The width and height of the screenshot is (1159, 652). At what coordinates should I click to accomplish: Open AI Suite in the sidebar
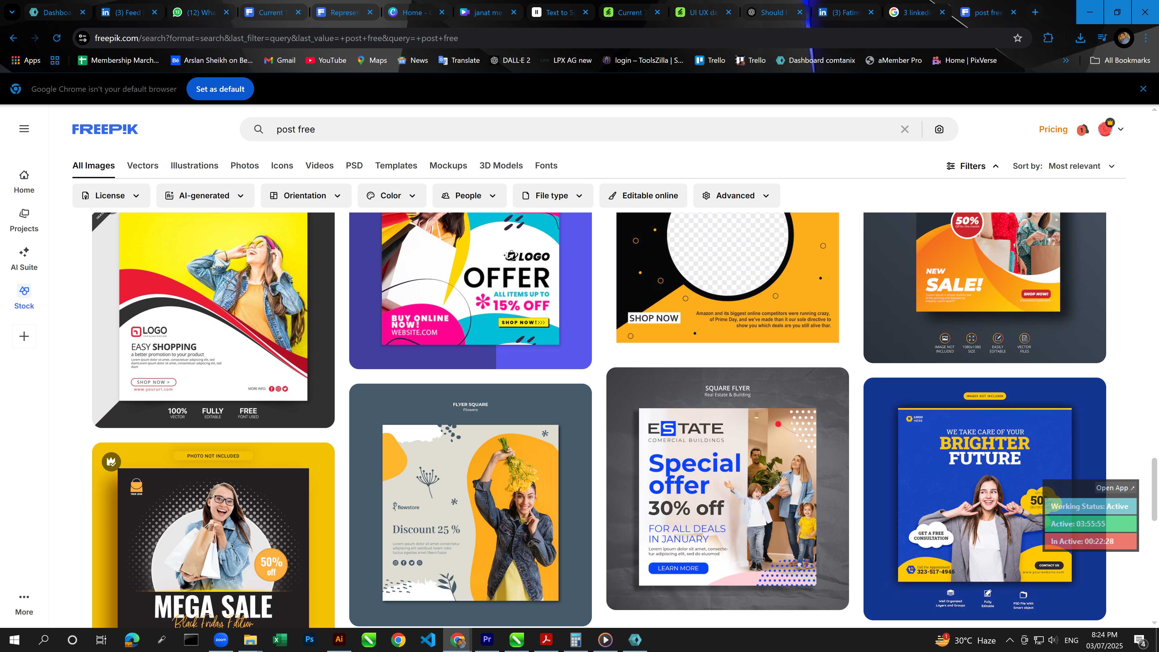(x=24, y=259)
